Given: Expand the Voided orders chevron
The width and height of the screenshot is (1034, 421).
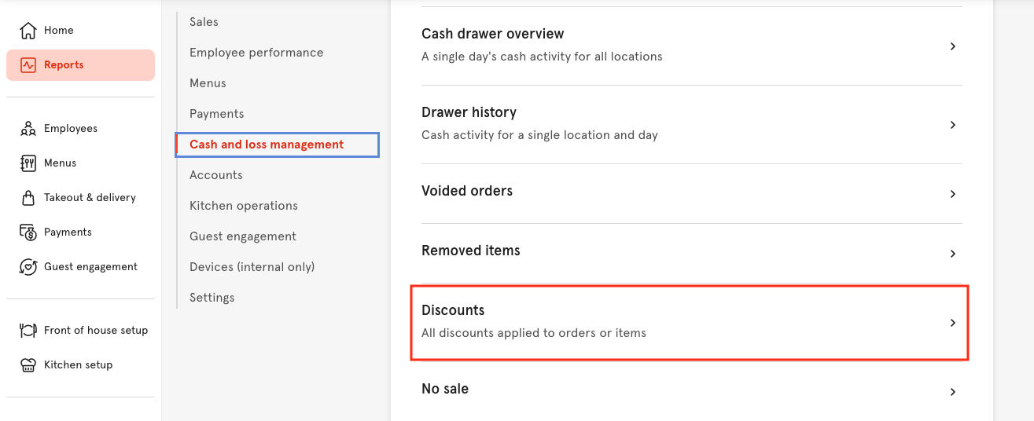Looking at the screenshot, I should [952, 193].
